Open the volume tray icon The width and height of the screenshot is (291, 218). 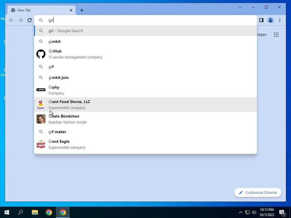pyautogui.click(x=254, y=212)
